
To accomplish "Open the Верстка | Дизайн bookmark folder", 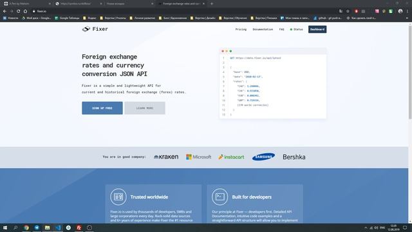I will 203,18.
